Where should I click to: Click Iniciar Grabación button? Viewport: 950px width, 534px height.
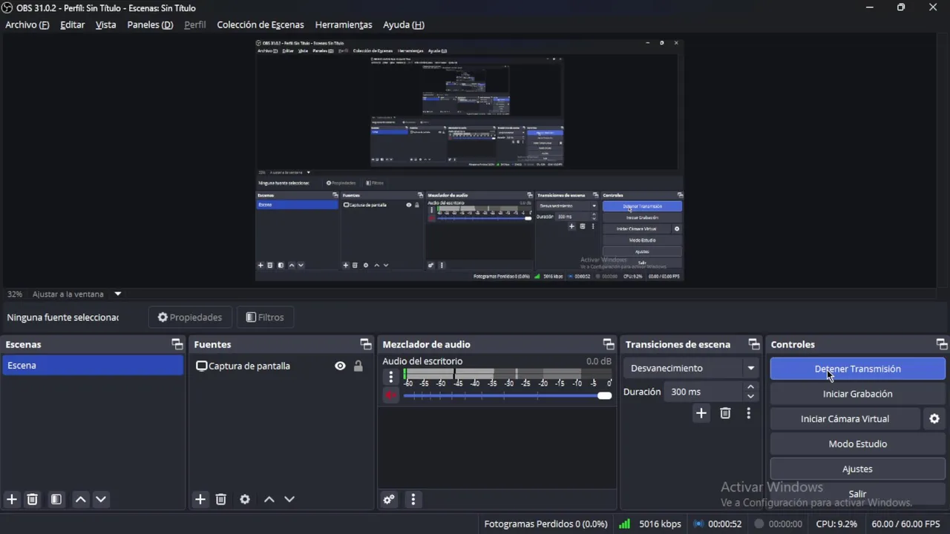click(x=857, y=394)
